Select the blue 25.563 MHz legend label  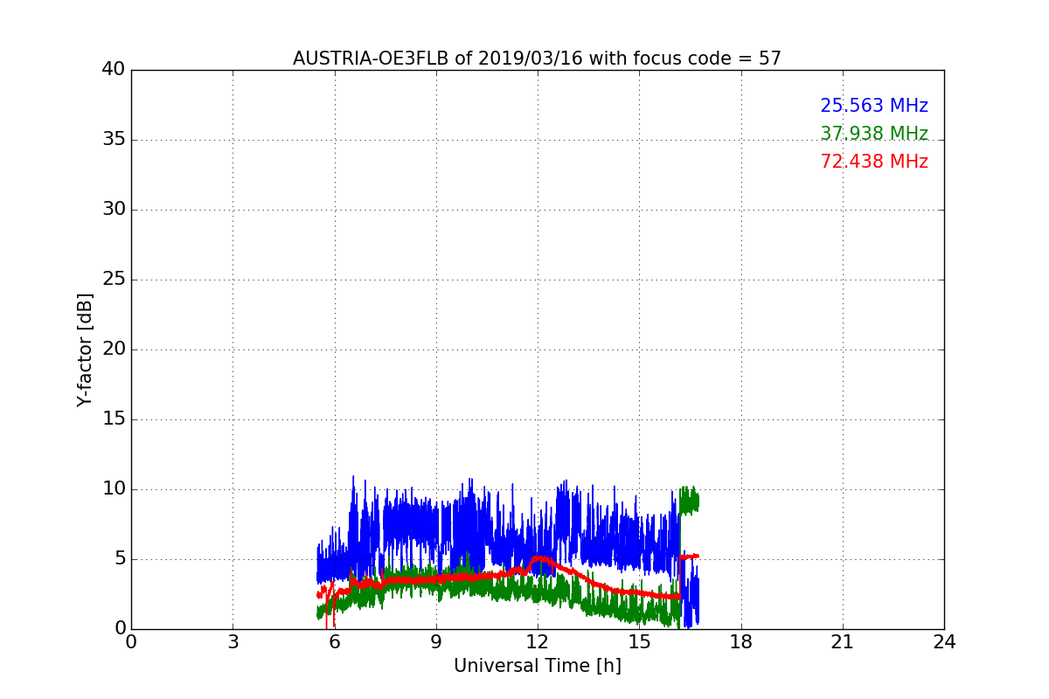[x=874, y=106]
